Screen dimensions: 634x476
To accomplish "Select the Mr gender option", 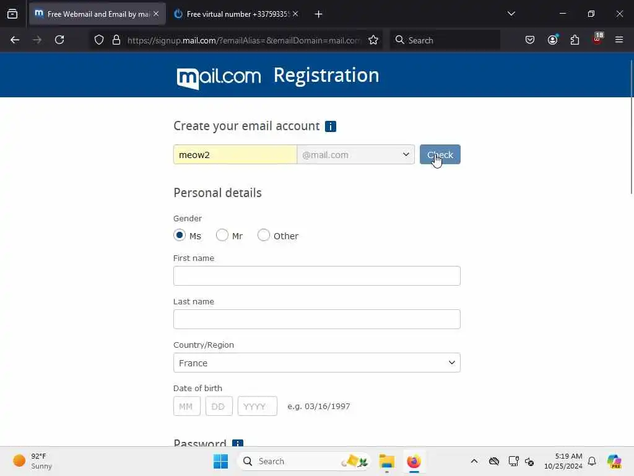I will 222,235.
